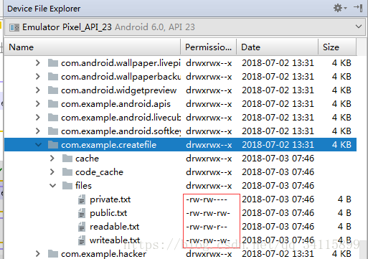Click the 4 KB size of com.example.android.apis
The width and height of the screenshot is (368, 259).
(341, 104)
